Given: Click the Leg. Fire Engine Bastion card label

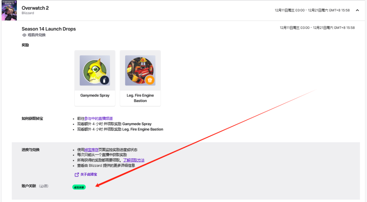Looking at the screenshot, I should pos(140,98).
